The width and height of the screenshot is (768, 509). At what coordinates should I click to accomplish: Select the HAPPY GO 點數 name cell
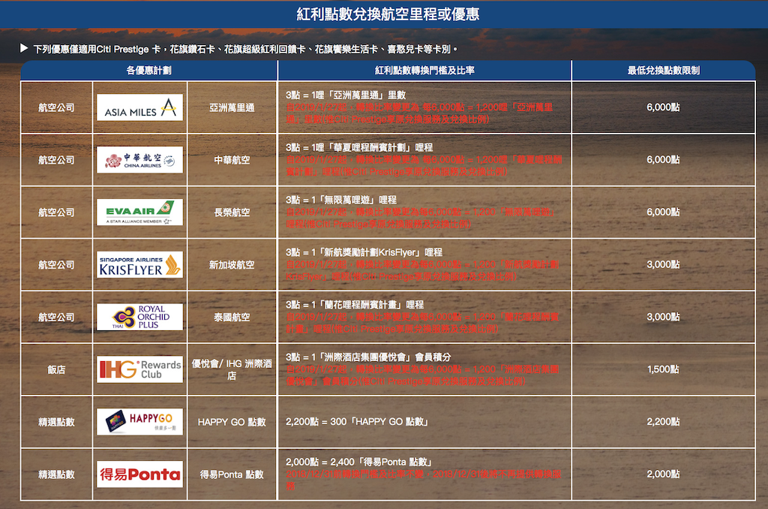click(232, 422)
